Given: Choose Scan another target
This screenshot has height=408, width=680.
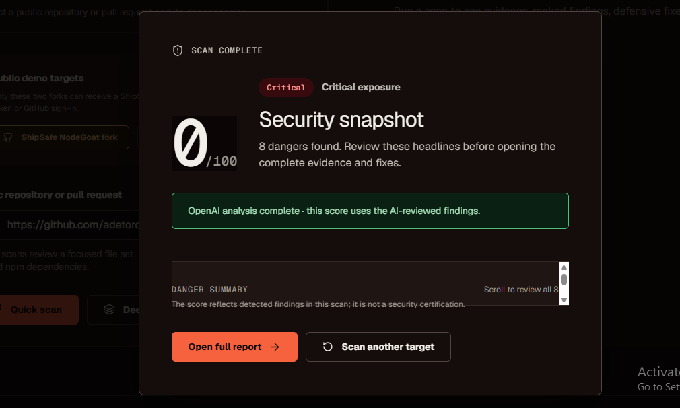Looking at the screenshot, I should [378, 347].
